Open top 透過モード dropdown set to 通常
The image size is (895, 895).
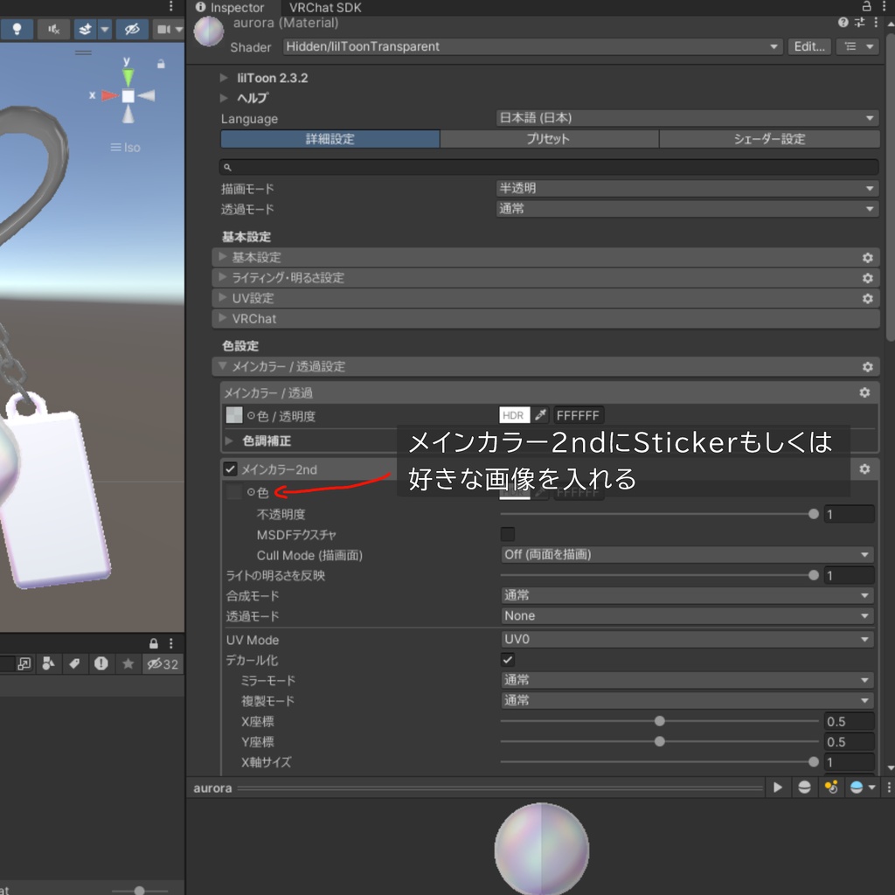coord(687,209)
